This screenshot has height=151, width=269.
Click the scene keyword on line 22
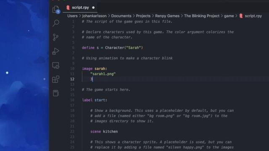(95, 131)
